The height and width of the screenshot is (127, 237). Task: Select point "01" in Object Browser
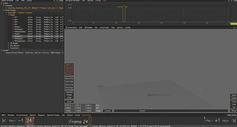[x=38, y=17]
